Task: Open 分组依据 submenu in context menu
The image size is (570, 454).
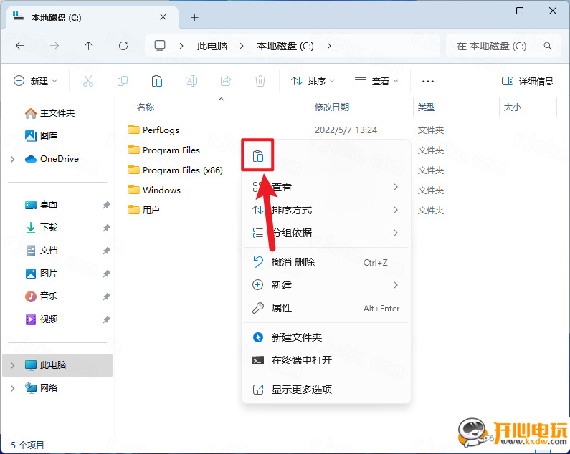Action: point(326,233)
